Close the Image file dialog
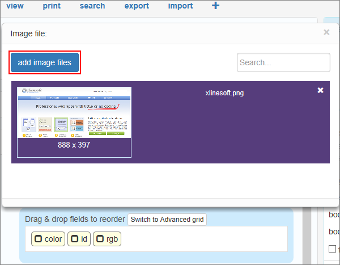The height and width of the screenshot is (265, 340). [x=326, y=32]
